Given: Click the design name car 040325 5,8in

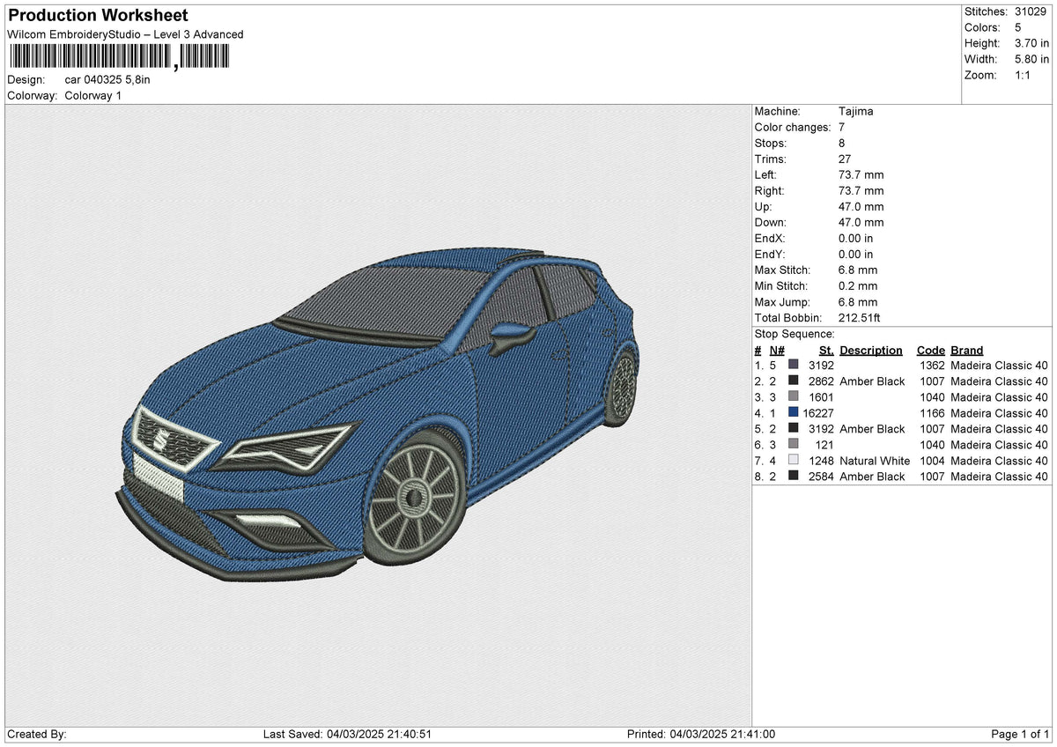Looking at the screenshot, I should point(107,79).
